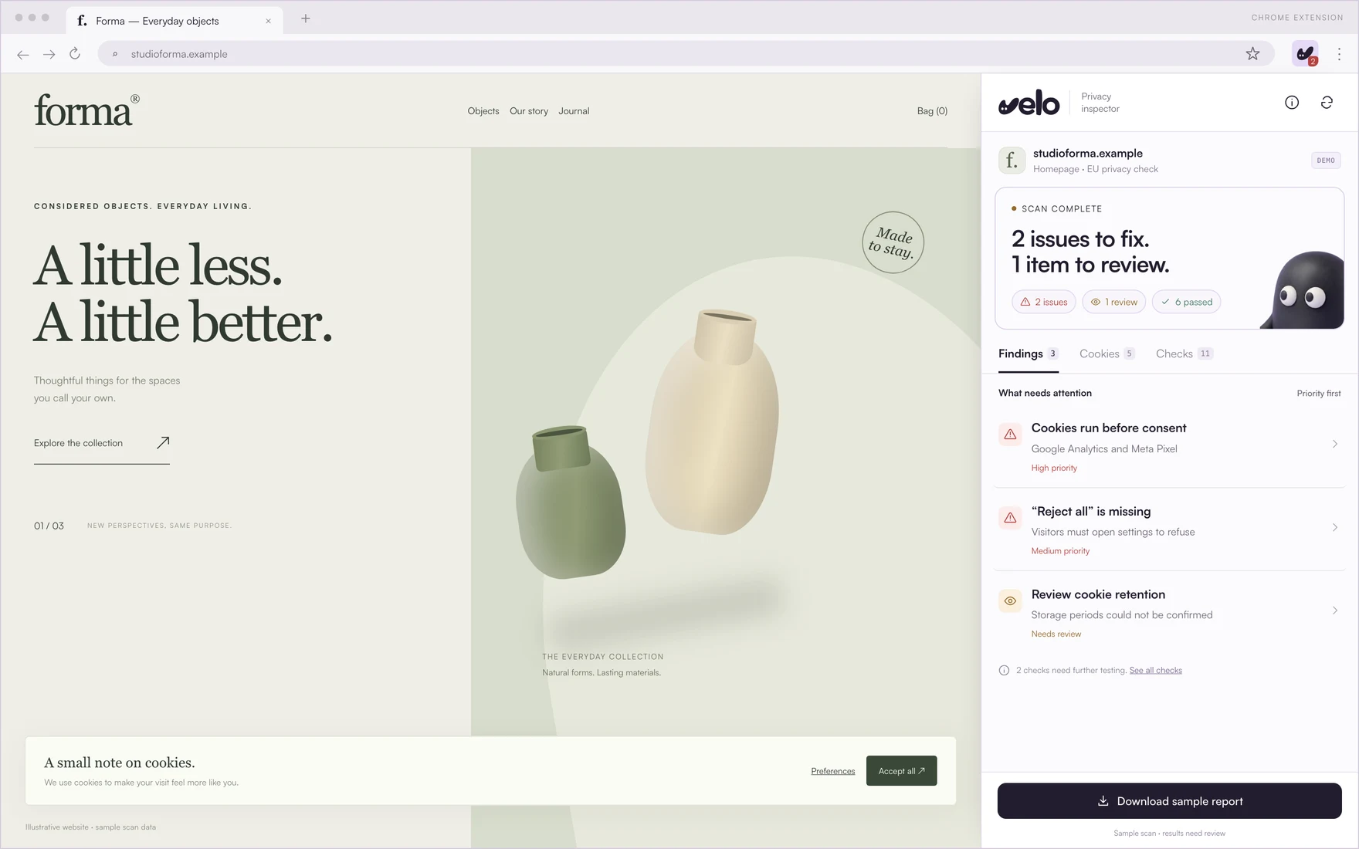This screenshot has width=1359, height=849.
Task: Open the Priority first sort option
Action: pyautogui.click(x=1319, y=394)
